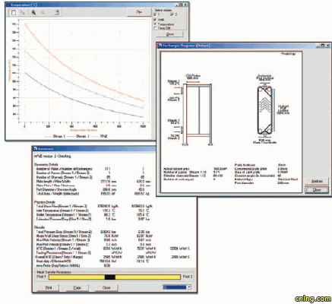This screenshot has width=332, height=304.
Task: Click the button above Close in Exchanger Diagram window
Action: click(x=317, y=181)
